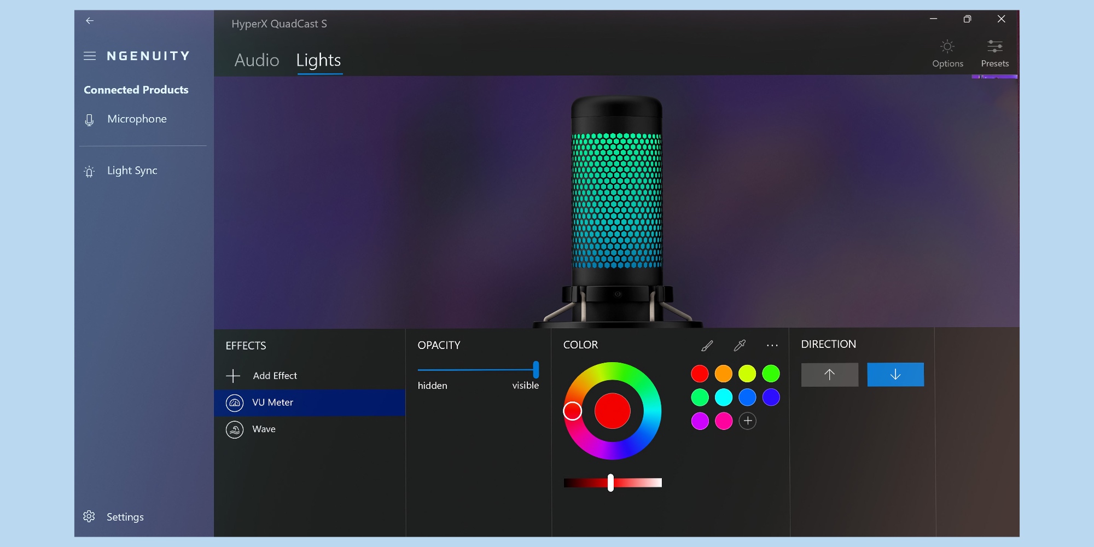Go back using the back arrow
This screenshot has height=547, width=1094.
point(90,21)
